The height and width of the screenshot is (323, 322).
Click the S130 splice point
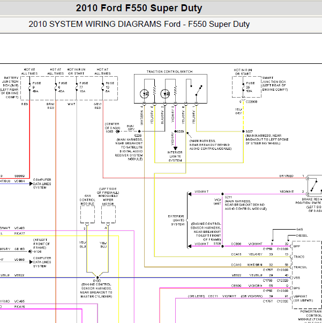tap(96, 275)
